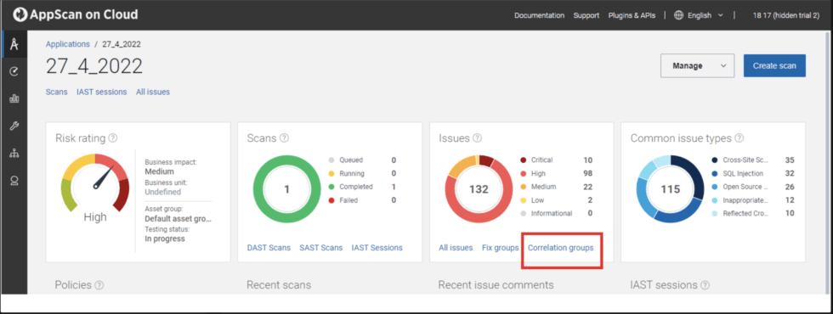Viewport: 833px width, 314px height.
Task: Open the account menu 18 17 hidden trial
Action: pos(785,15)
